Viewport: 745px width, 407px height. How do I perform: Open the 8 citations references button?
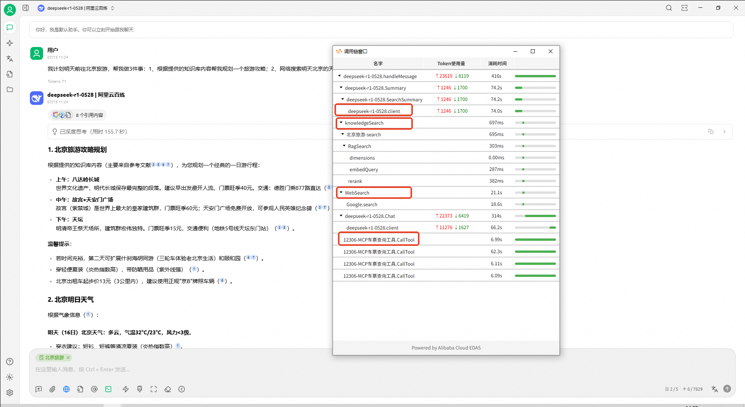pos(78,115)
